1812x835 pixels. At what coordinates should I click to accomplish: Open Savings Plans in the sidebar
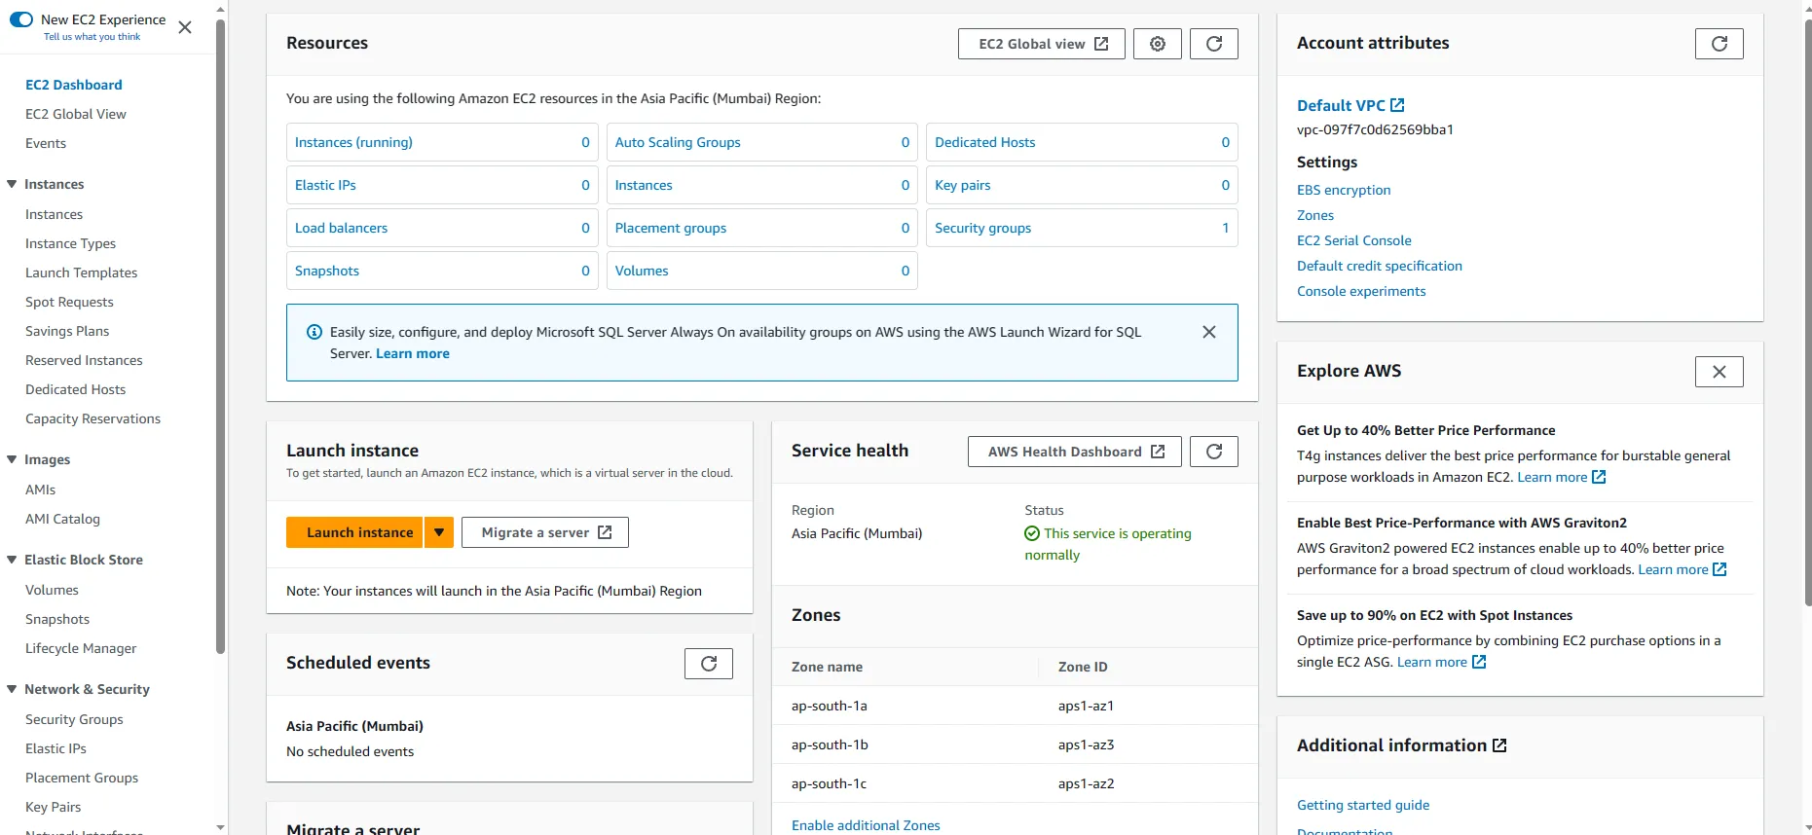pos(67,331)
